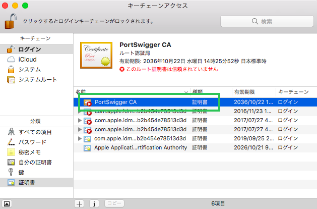Click the key icon beside 鍵

click(11, 172)
